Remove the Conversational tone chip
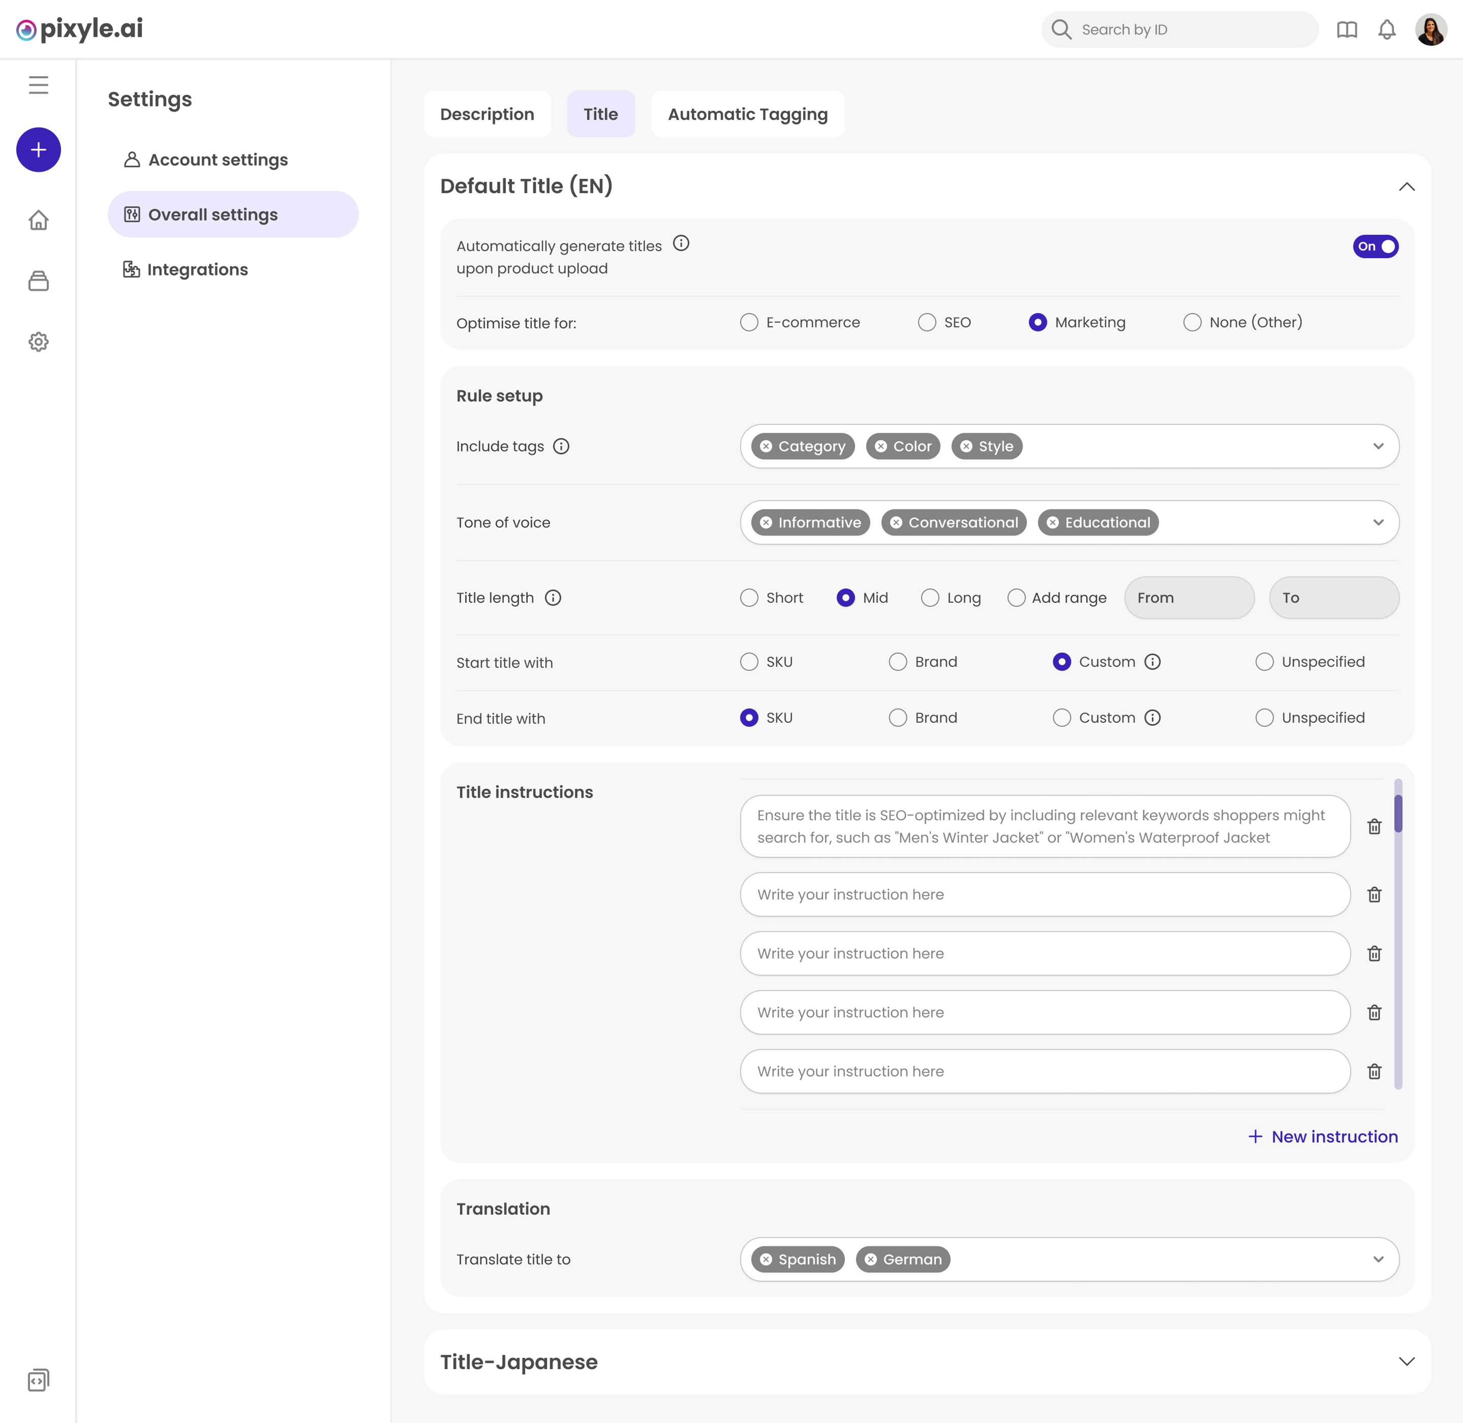Screen dimensions: 1463x1423 coord(896,523)
